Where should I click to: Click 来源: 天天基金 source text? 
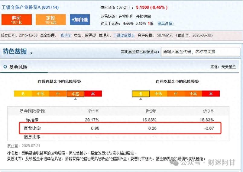[x=223, y=67]
